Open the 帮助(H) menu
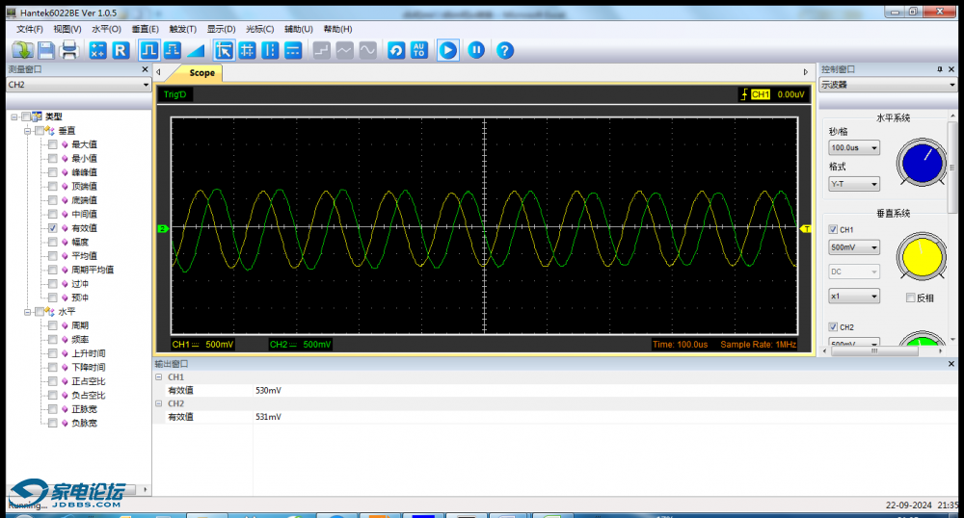This screenshot has height=518, width=964. point(337,29)
